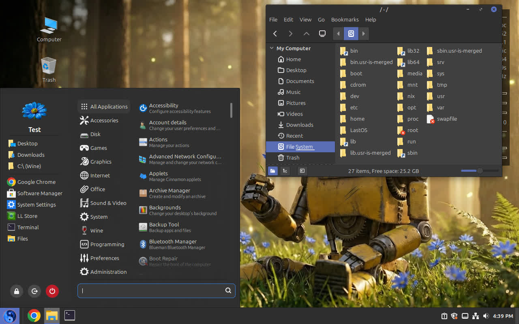This screenshot has width=519, height=324.
Task: Adjust the icon zoom slider
Action: tap(480, 171)
